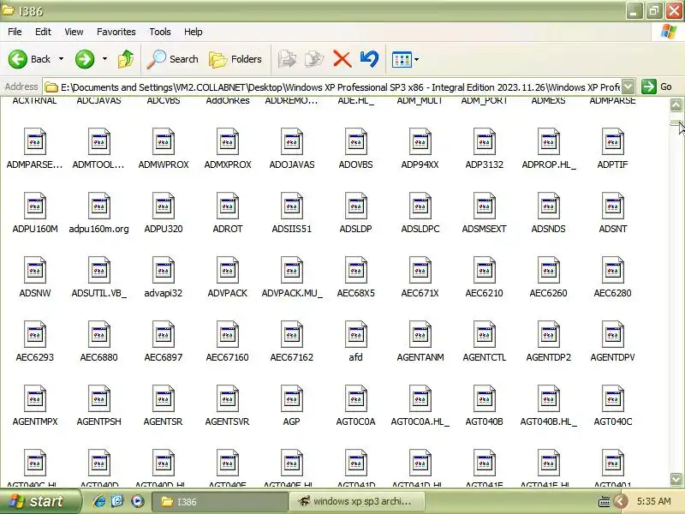This screenshot has height=514, width=685.
Task: Select the AGT040B.HL_ file icon
Action: tap(548, 398)
